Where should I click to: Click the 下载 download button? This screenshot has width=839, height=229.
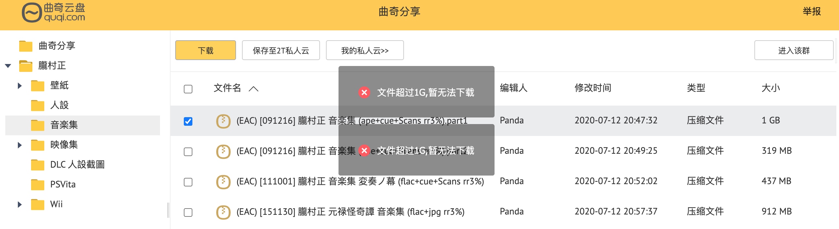point(206,50)
